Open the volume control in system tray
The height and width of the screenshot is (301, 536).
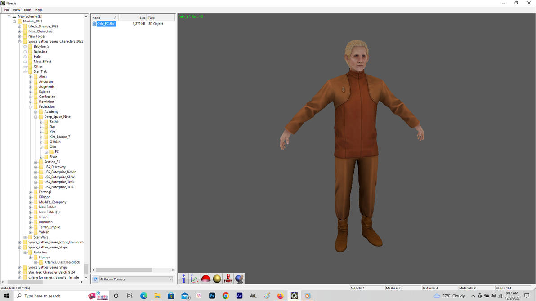(x=493, y=296)
